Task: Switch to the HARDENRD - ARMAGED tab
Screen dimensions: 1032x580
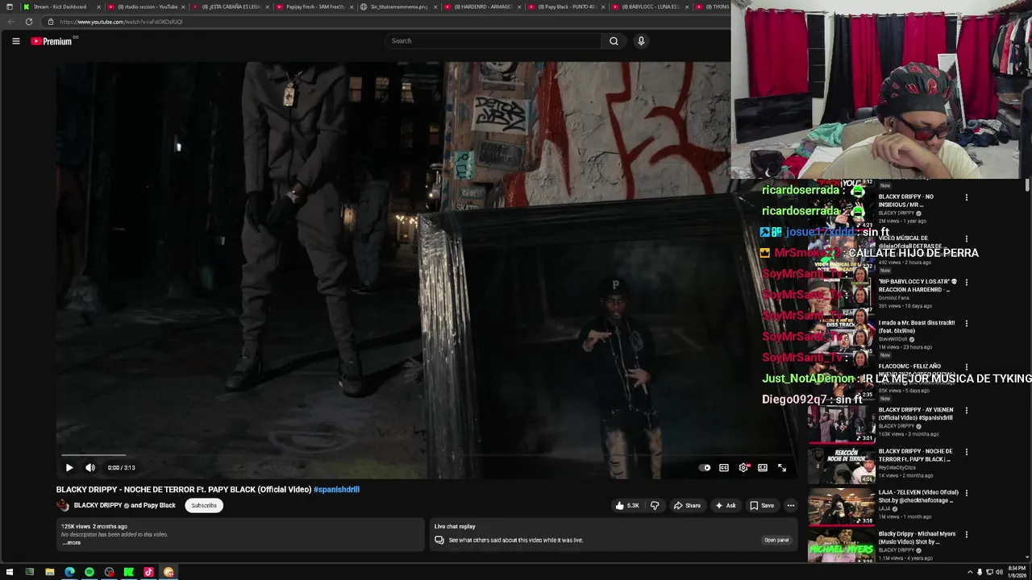Action: [x=483, y=6]
